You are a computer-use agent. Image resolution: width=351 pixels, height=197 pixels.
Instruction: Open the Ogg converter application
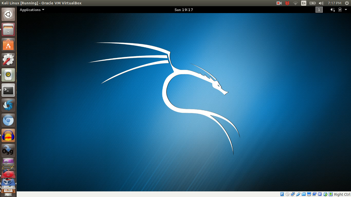tap(8, 151)
